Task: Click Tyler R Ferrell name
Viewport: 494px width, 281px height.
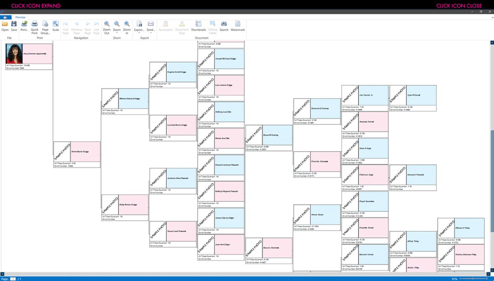Action: pos(414,95)
